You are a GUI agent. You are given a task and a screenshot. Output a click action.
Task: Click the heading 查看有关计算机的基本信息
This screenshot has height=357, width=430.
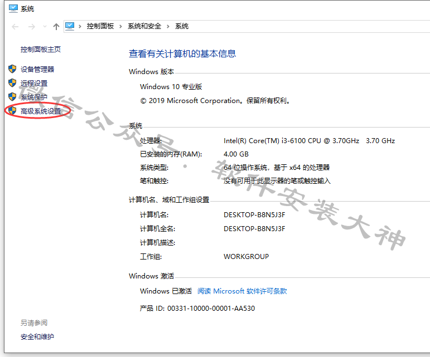pos(182,53)
